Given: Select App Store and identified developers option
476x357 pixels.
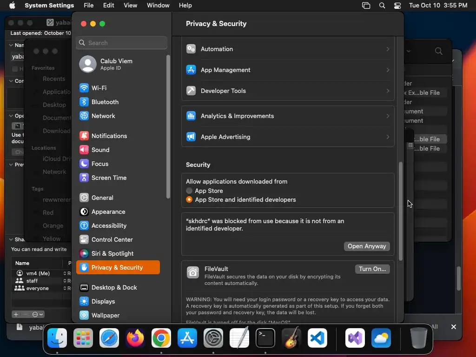Looking at the screenshot, I should pos(189,200).
